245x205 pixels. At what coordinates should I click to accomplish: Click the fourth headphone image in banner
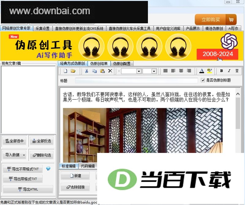178,47
